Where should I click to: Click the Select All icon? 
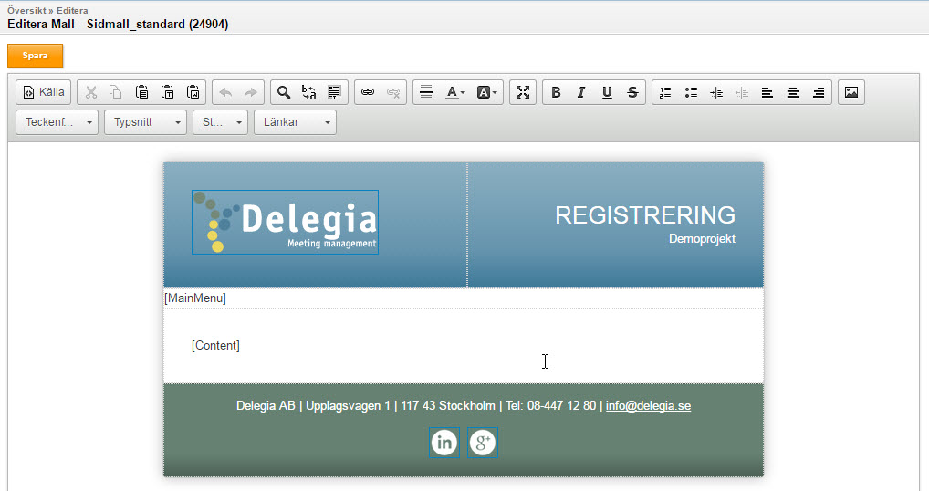tap(335, 92)
